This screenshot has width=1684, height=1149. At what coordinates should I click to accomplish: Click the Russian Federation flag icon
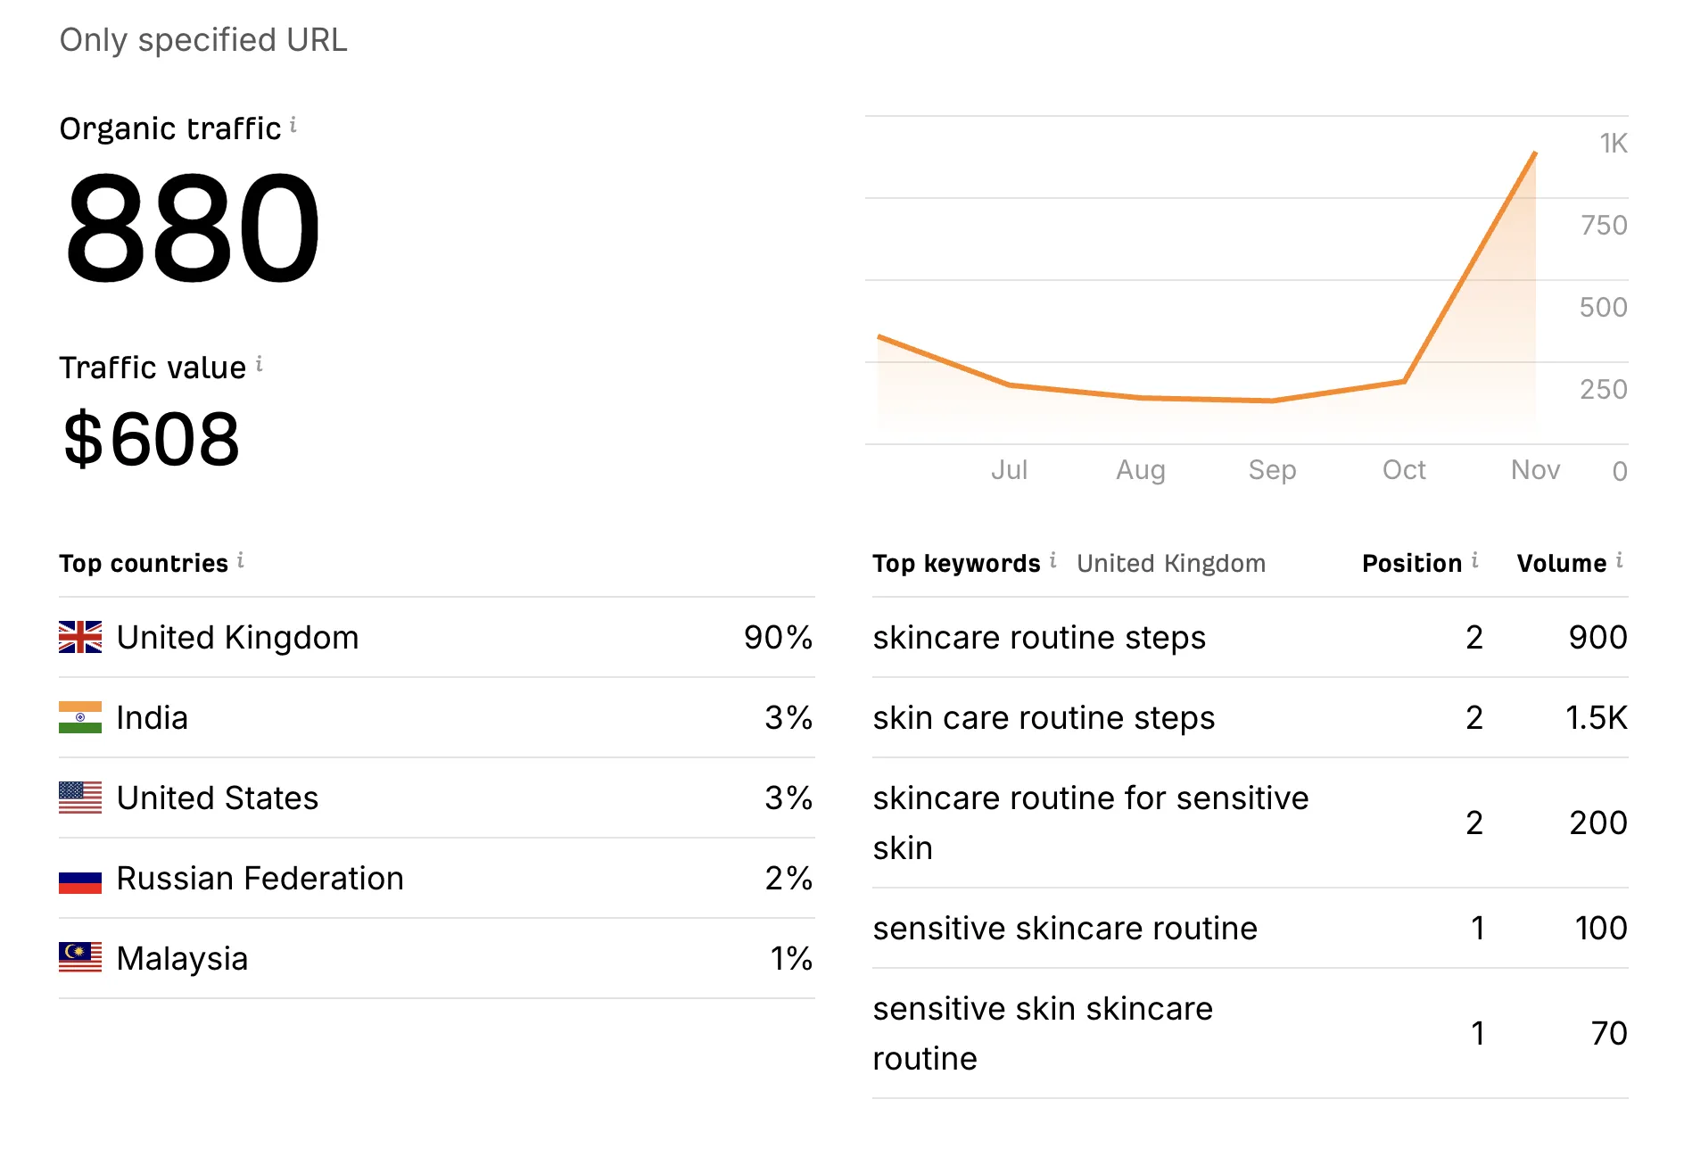pyautogui.click(x=78, y=878)
